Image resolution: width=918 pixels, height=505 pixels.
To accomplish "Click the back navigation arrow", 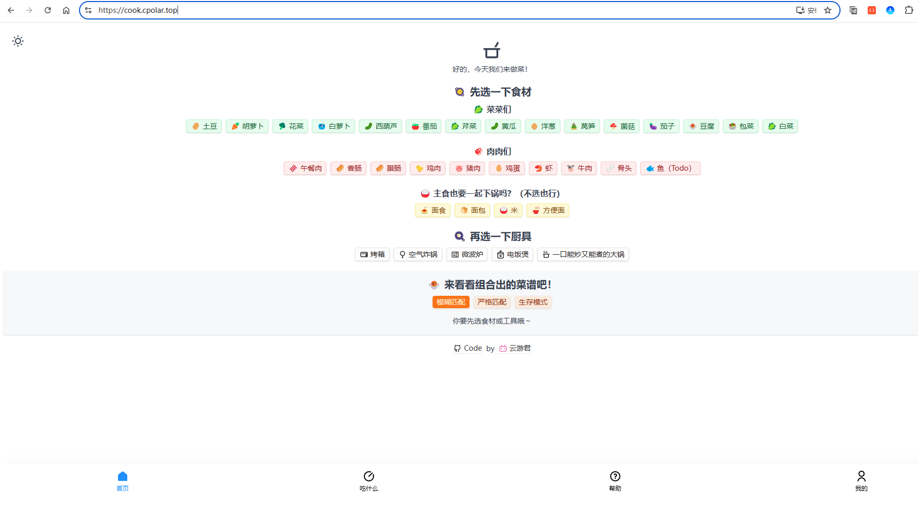I will pyautogui.click(x=11, y=10).
